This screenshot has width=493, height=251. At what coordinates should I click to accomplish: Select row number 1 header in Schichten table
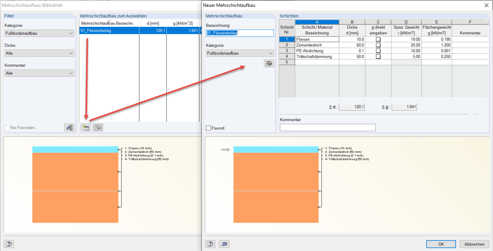coord(287,39)
